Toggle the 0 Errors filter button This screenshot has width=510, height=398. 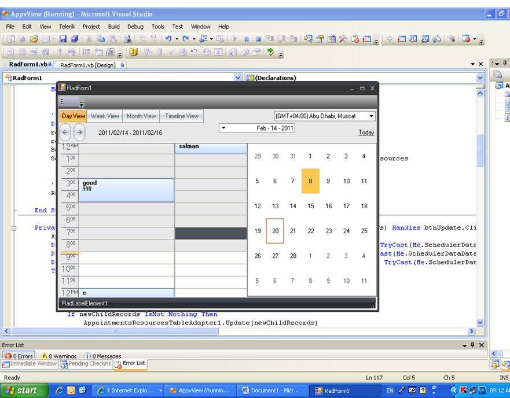(19, 356)
